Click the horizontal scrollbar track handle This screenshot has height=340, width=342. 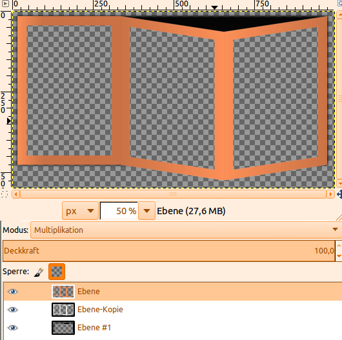(173, 194)
